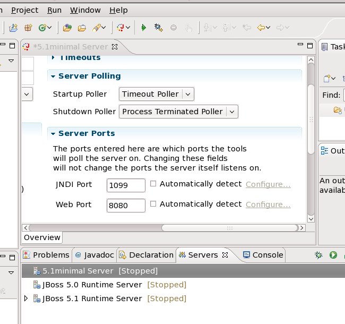Image resolution: width=345 pixels, height=324 pixels.
Task: Start server in debug mode icon
Action: [318, 255]
